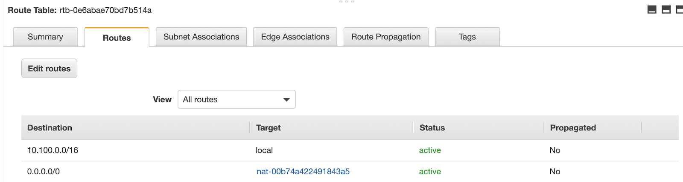
Task: Go to the Edge Associations tab
Action: tap(295, 37)
